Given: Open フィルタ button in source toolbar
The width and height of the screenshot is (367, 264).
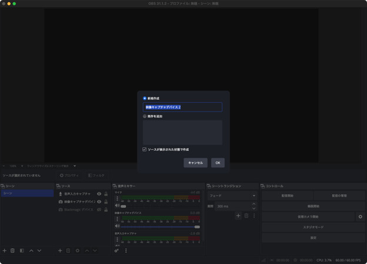Looking at the screenshot, I should point(96,175).
